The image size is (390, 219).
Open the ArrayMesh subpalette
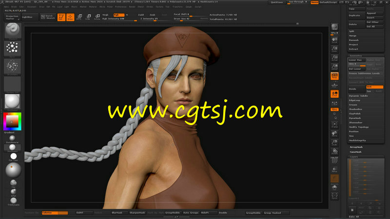point(356,147)
